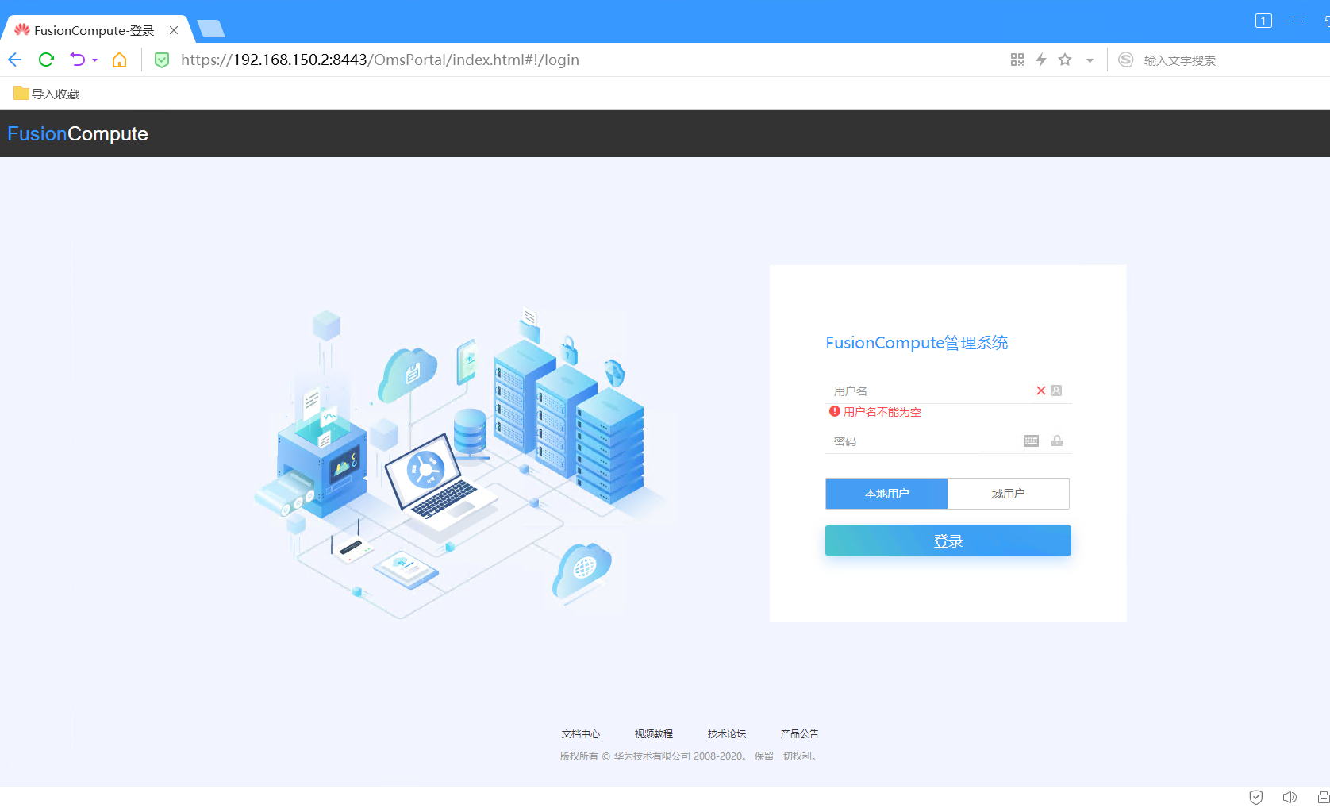Image resolution: width=1330 pixels, height=808 pixels.
Task: Click the lock icon in password field
Action: point(1057,441)
